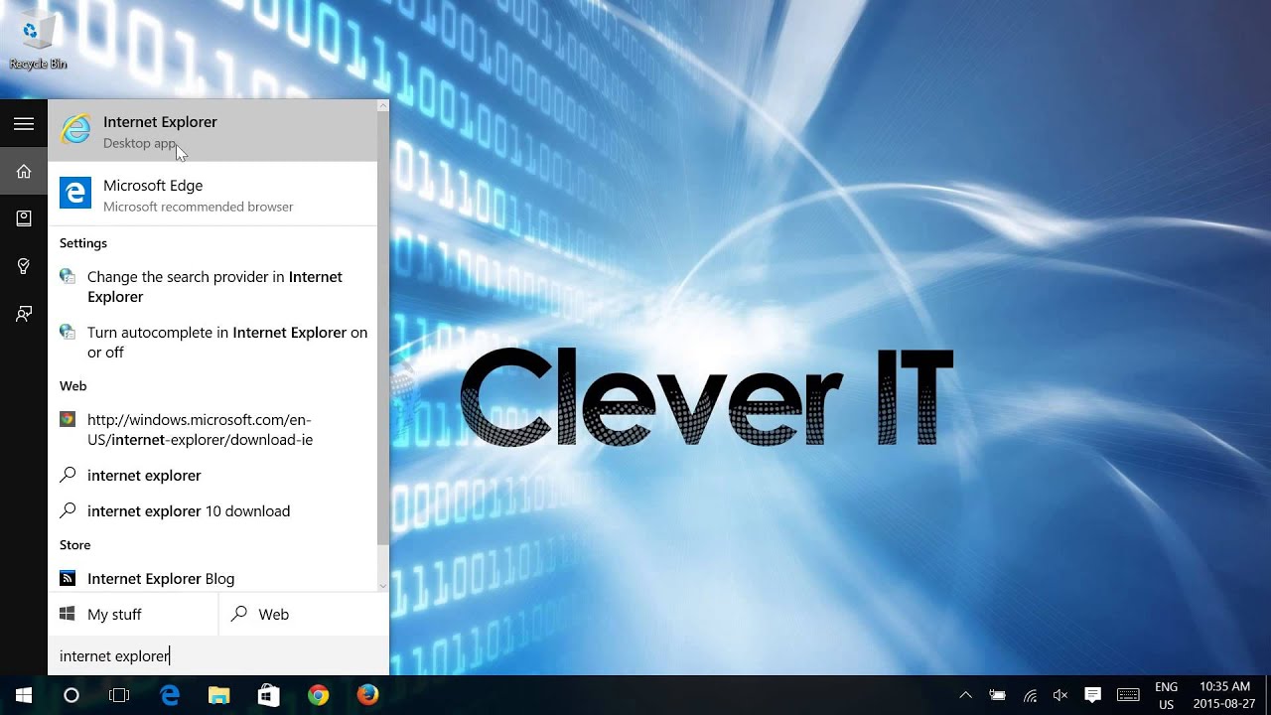
Task: Show hidden system tray icons
Action: point(965,695)
